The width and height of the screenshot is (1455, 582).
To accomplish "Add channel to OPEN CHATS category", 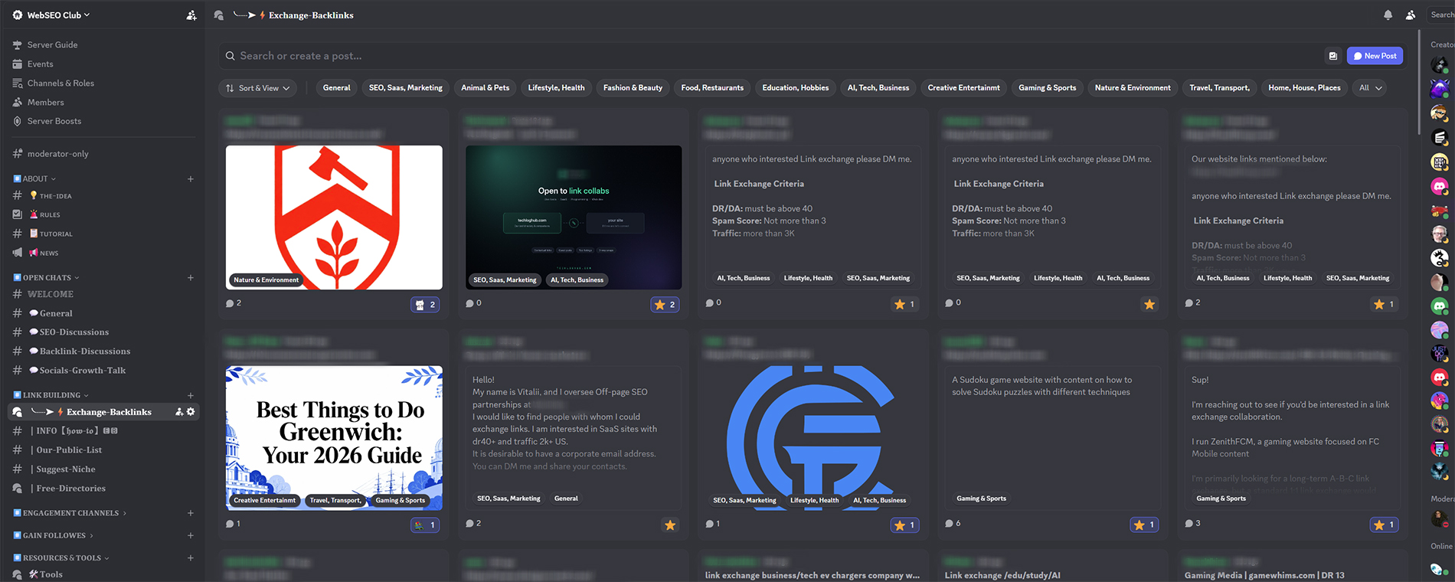I will [x=191, y=278].
